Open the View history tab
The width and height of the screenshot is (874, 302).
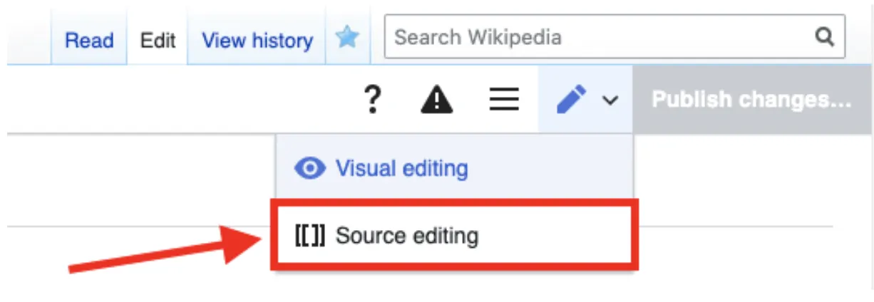257,40
